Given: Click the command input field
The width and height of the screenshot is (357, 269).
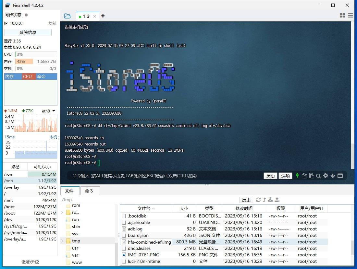Looking at the screenshot, I should tap(166, 176).
